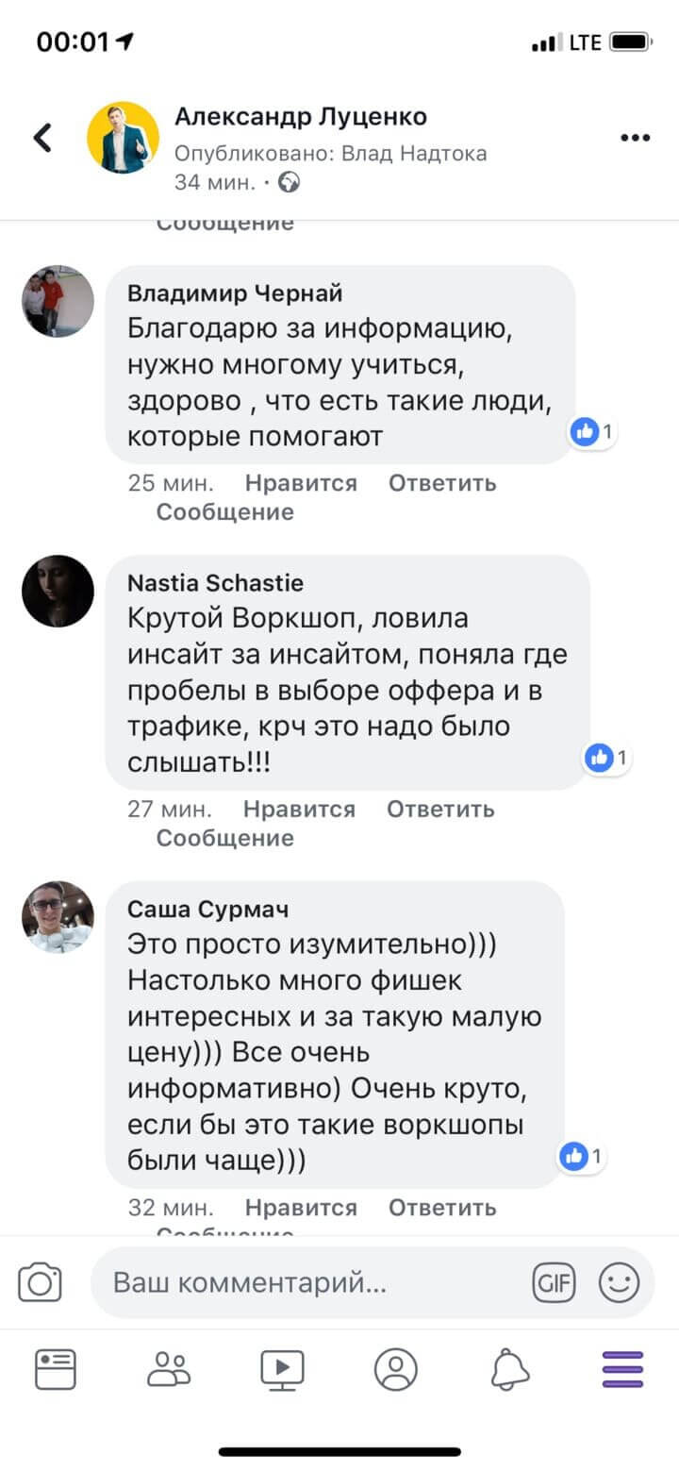This screenshot has height=1471, width=679.
Task: Open the Notifications bell tab
Action: click(x=509, y=1369)
